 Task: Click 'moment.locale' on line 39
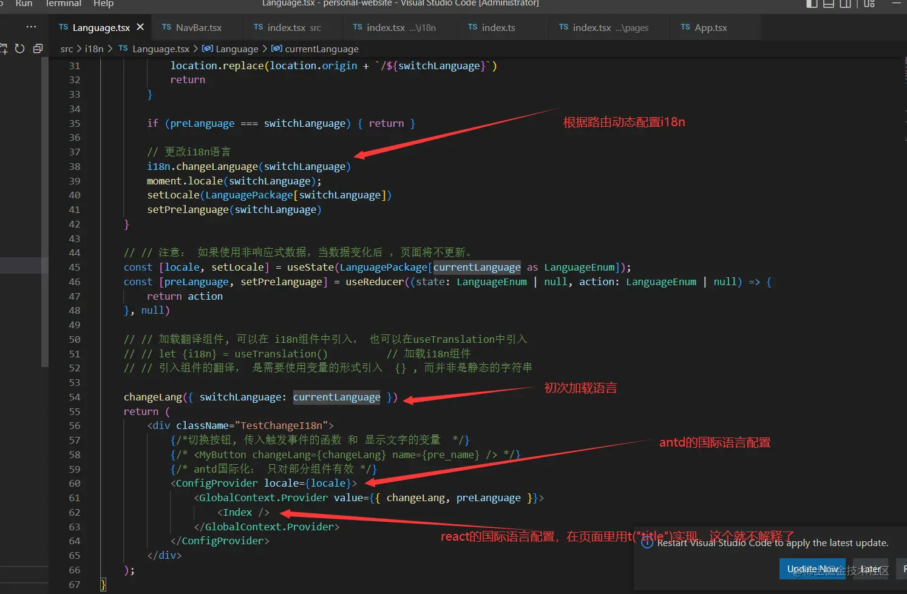tap(185, 181)
